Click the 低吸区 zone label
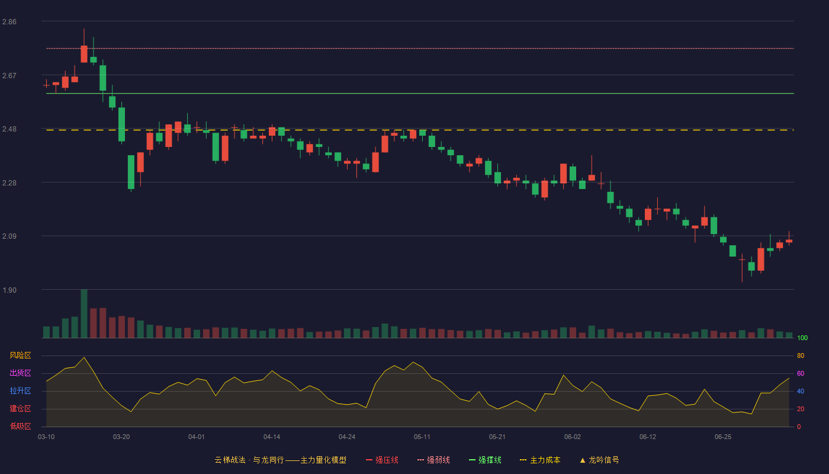 20,426
